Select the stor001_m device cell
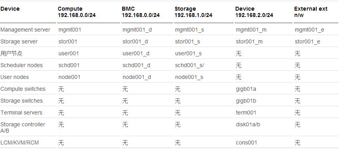The height and width of the screenshot is (150, 340). (249, 41)
